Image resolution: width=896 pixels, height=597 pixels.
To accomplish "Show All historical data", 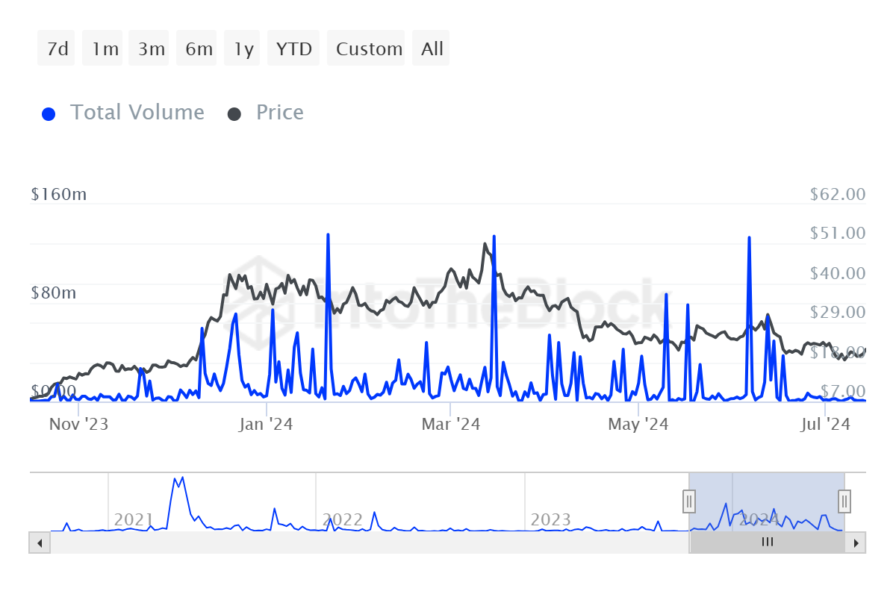I will tap(432, 49).
